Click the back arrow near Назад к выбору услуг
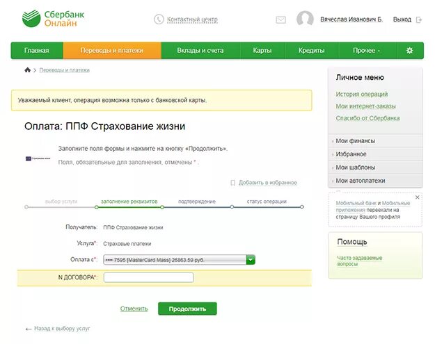 click(29, 329)
